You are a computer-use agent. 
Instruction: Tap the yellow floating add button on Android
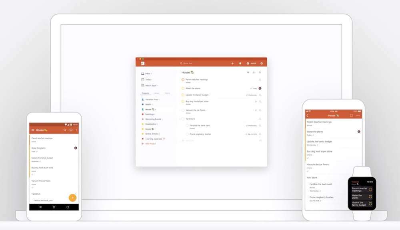[x=72, y=197]
